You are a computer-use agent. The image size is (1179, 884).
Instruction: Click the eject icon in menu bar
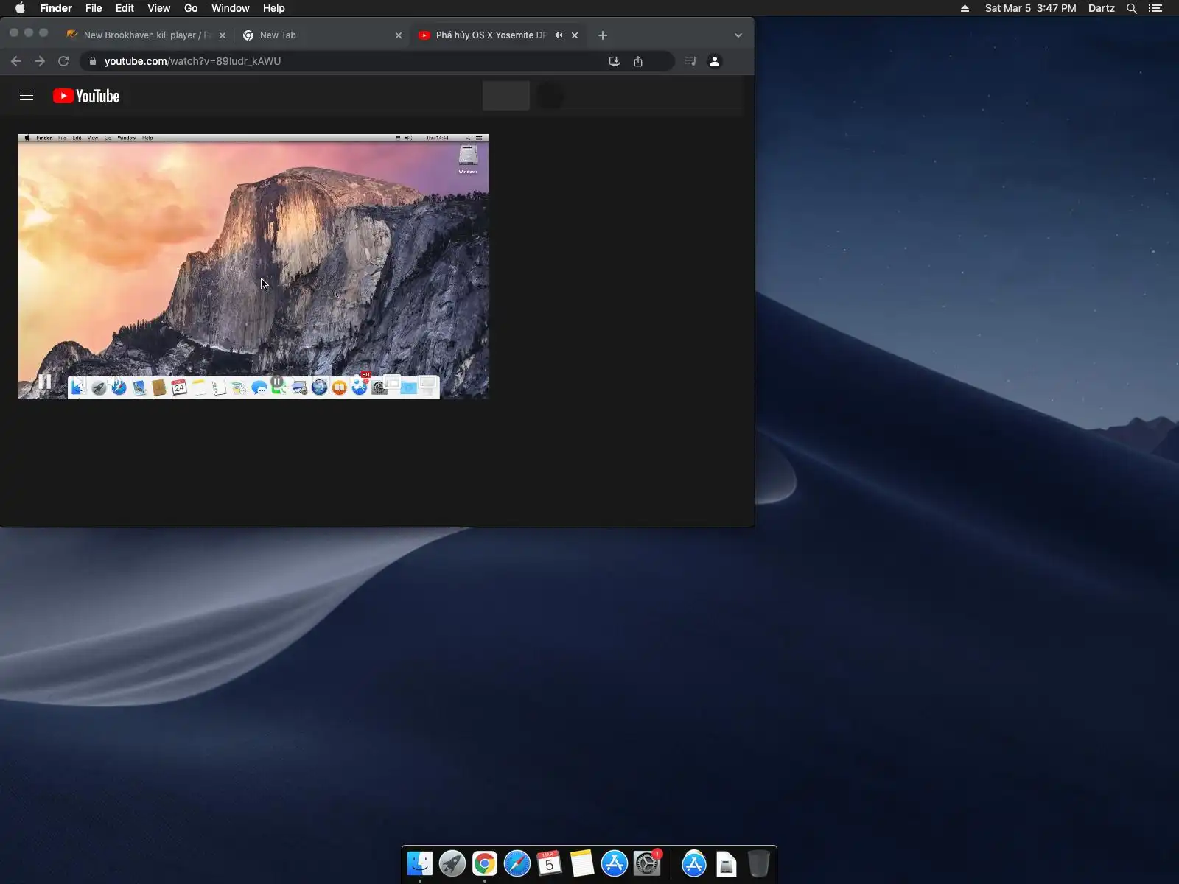pos(965,8)
